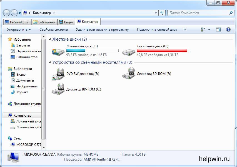Screen dimensions: 237x167
Task: Click processor text AMD Athlon(tm) II X3
Action: pos(102,159)
